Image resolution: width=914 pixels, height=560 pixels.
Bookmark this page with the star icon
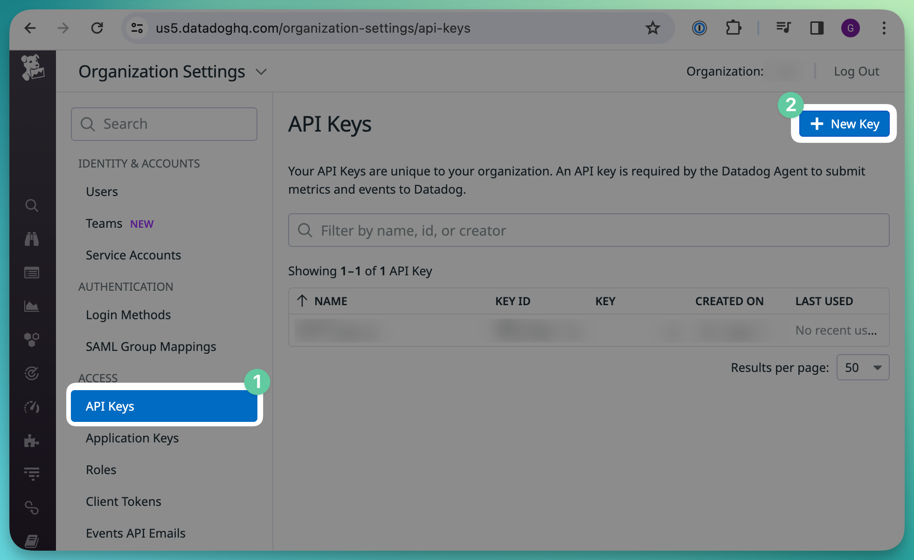652,28
